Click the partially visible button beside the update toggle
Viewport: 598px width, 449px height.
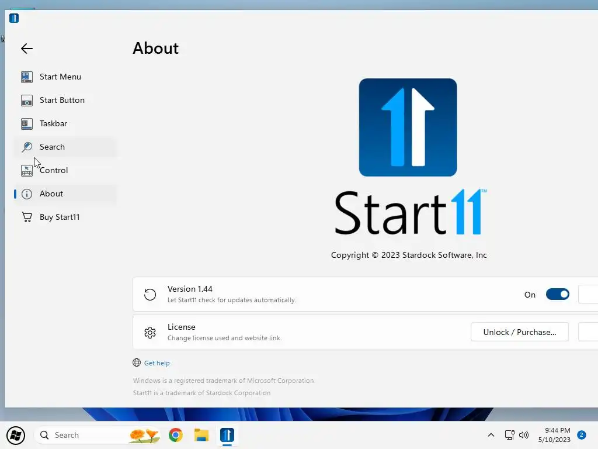tap(588, 295)
